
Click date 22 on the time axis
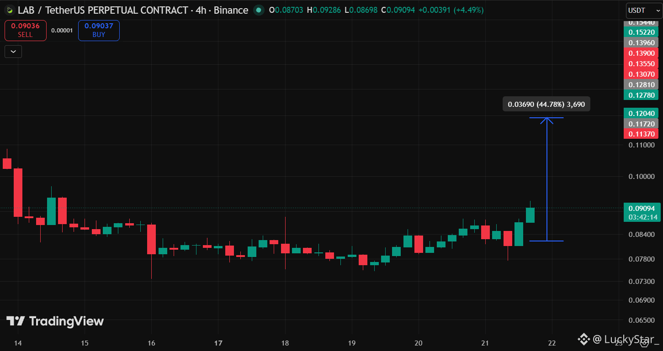(x=552, y=343)
